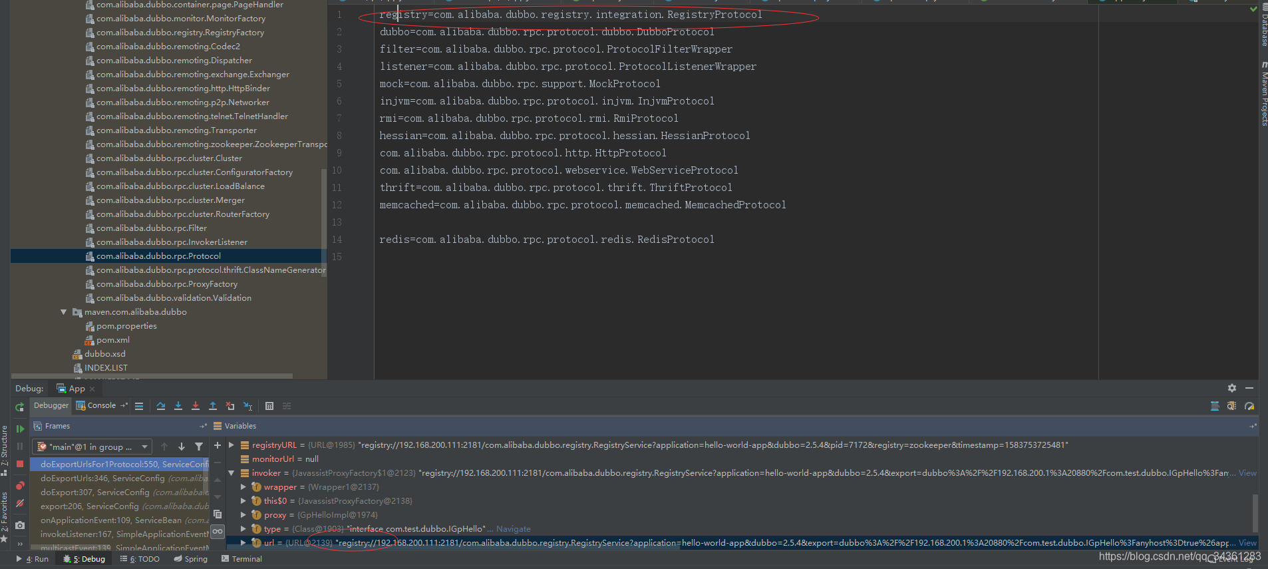The height and width of the screenshot is (569, 1268).
Task: Click View link on invoker row
Action: click(1247, 473)
